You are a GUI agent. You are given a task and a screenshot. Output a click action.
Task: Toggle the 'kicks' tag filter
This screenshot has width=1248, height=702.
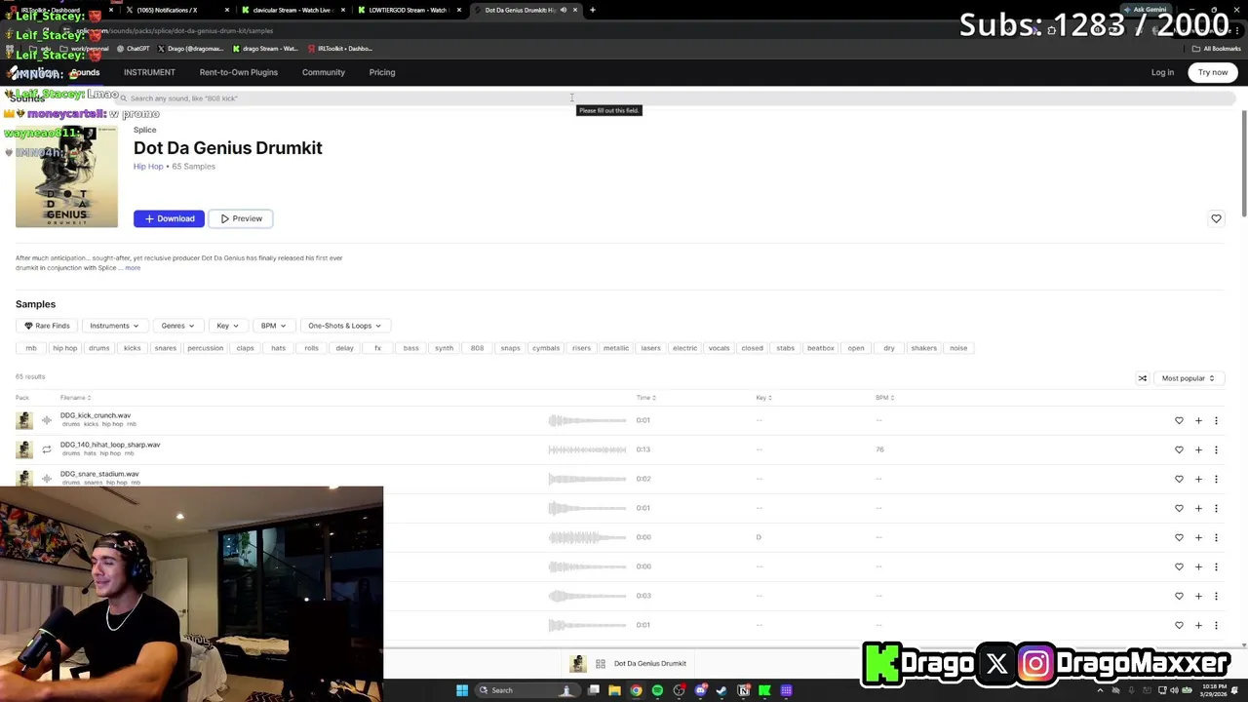click(x=133, y=348)
